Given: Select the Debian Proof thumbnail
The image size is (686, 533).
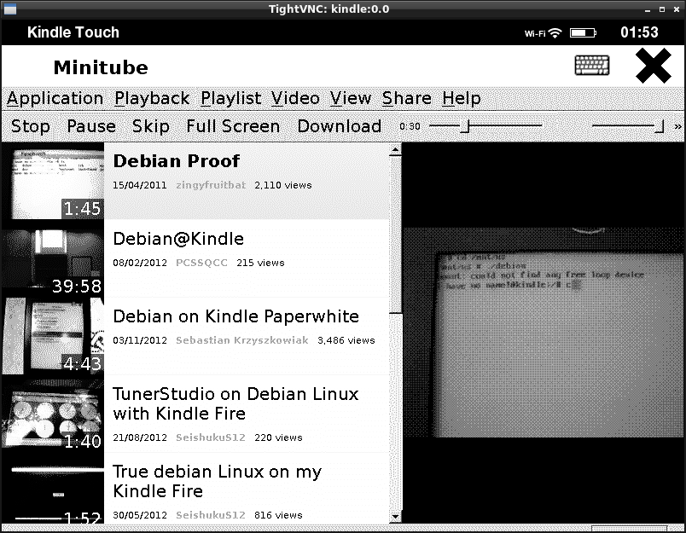Looking at the screenshot, I should 53,181.
